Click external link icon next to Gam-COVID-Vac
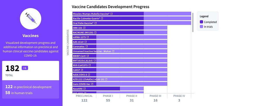 pyautogui.click(x=92, y=84)
